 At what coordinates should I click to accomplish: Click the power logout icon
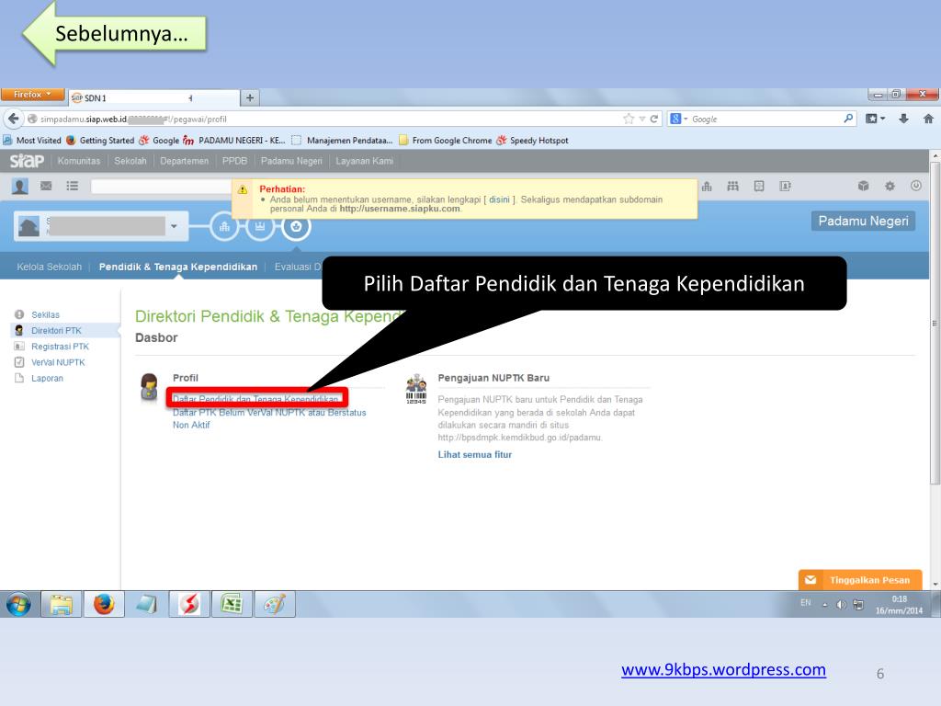[x=916, y=186]
